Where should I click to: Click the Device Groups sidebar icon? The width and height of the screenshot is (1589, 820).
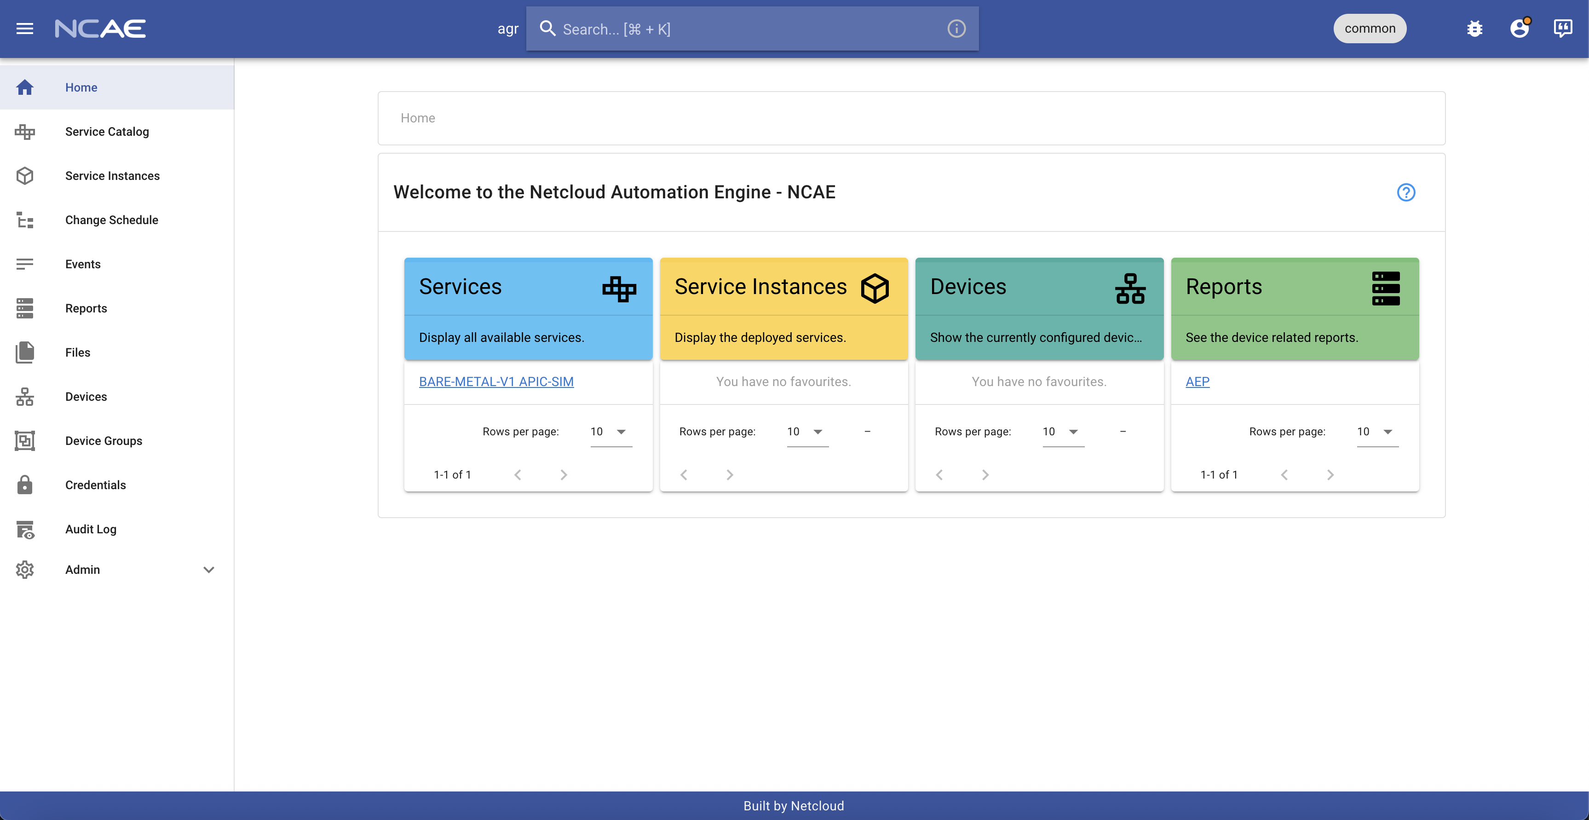(25, 440)
